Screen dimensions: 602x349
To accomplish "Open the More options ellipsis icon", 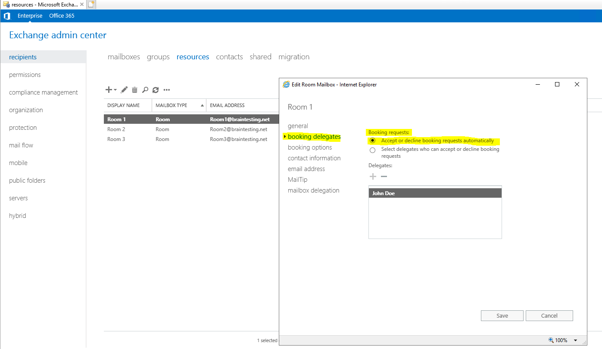I will pyautogui.click(x=166, y=90).
